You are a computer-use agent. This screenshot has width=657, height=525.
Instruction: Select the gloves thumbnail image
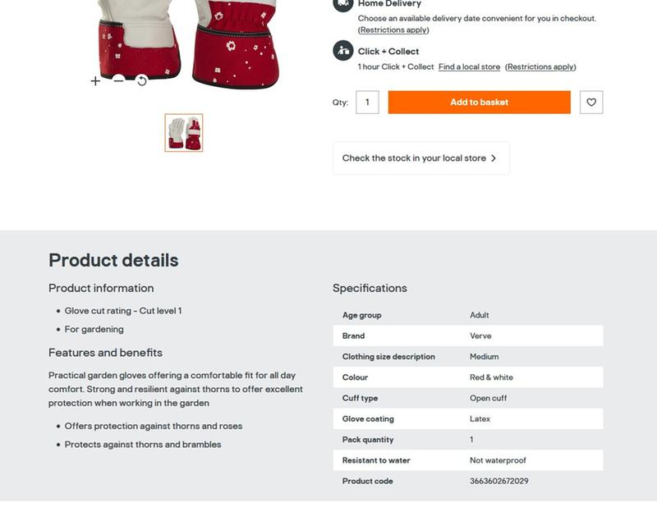click(x=184, y=133)
